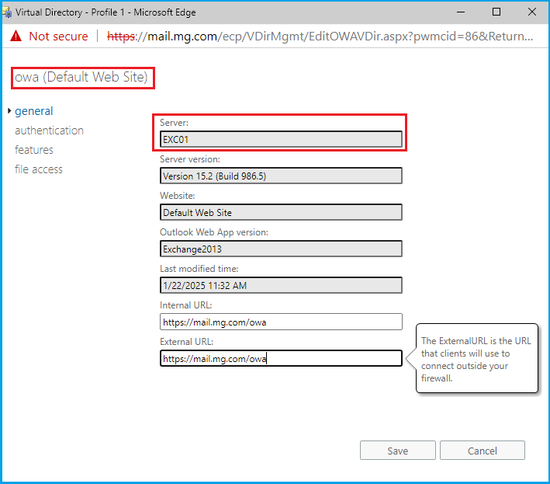This screenshot has height=484, width=550.
Task: Click the Not secure warning triangle icon
Action: tap(16, 36)
